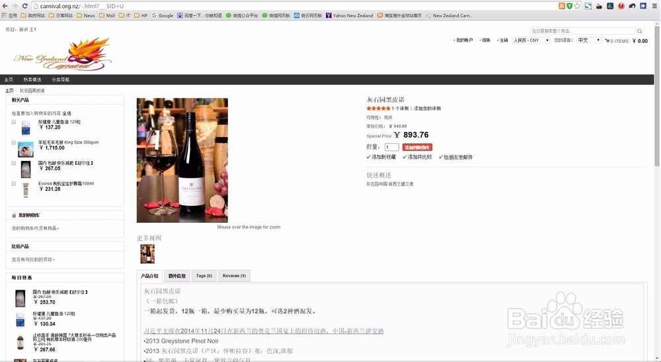661x362 pixels.
Task: Click 添加您的评测 link
Action: pyautogui.click(x=427, y=109)
